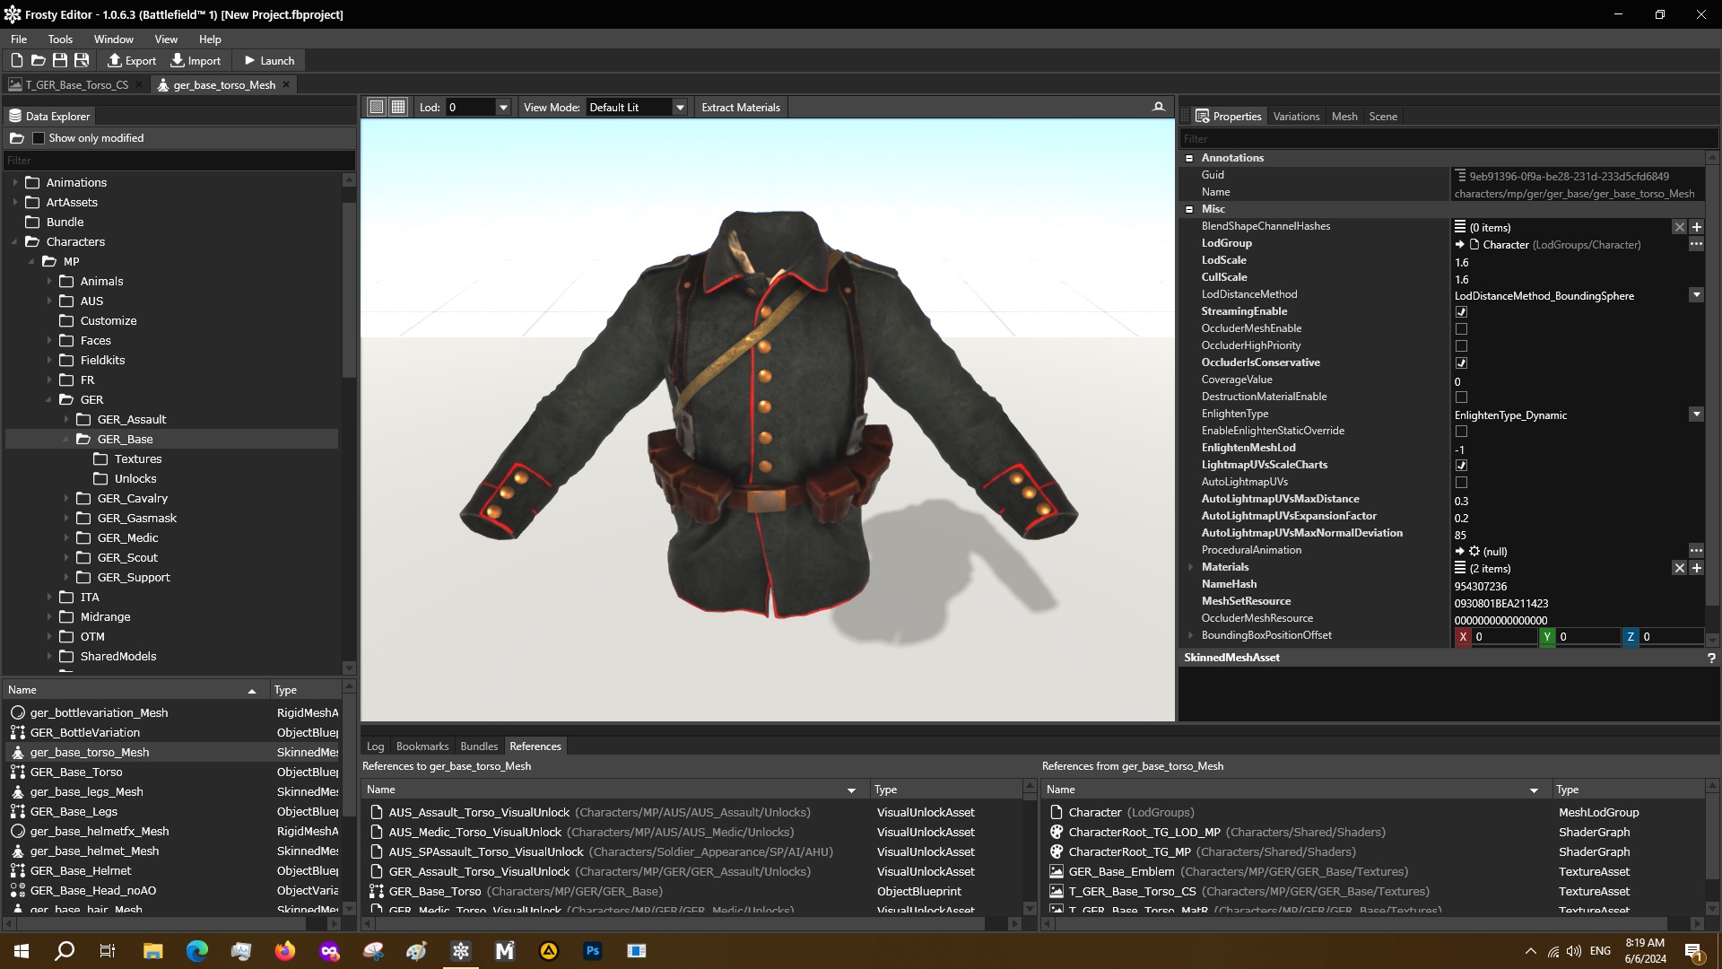
Task: Add item to BlendShapeChannelHashes with plus icon
Action: click(x=1696, y=227)
